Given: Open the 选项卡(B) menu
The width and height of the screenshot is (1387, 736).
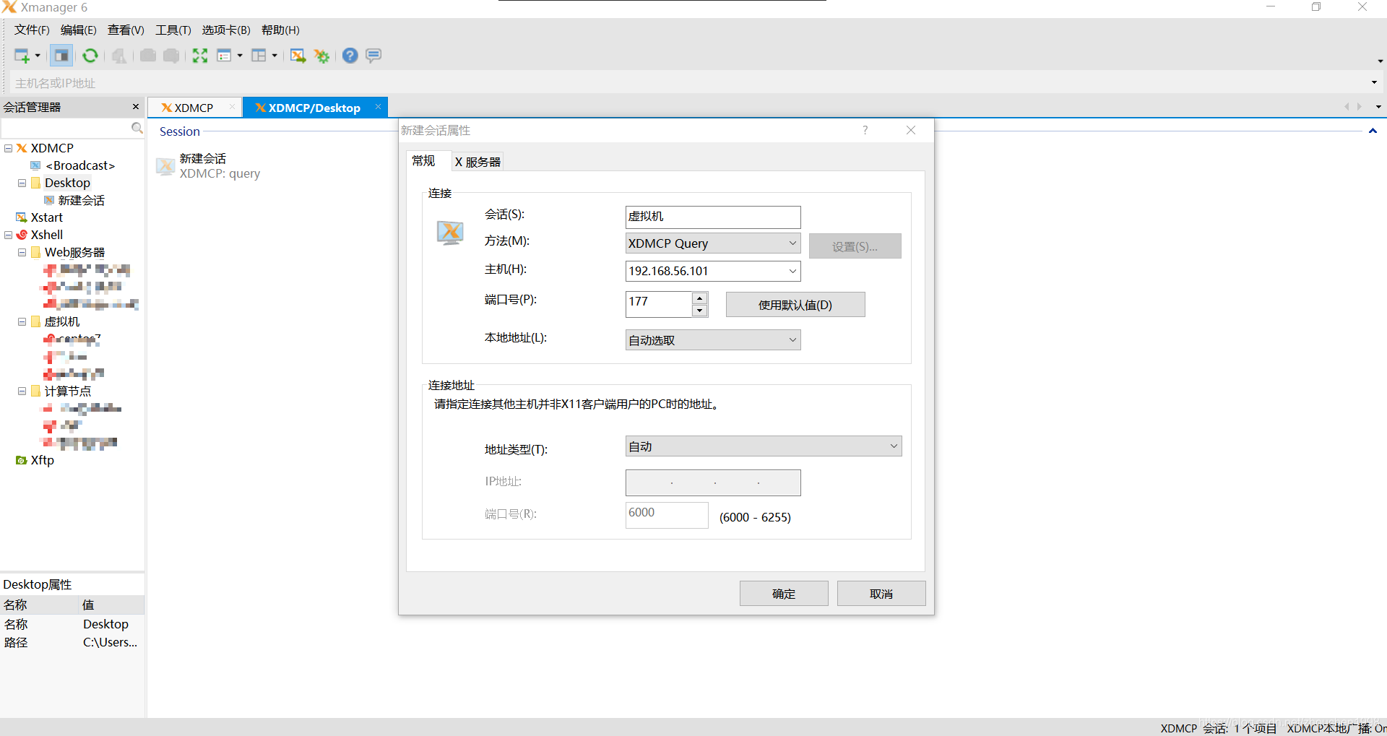Looking at the screenshot, I should [x=226, y=30].
